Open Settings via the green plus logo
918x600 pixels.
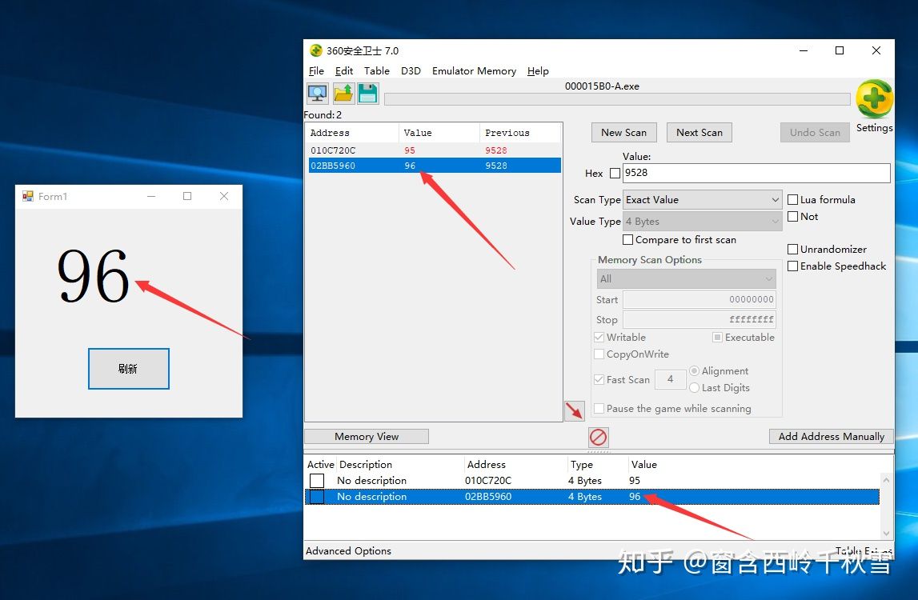(874, 99)
